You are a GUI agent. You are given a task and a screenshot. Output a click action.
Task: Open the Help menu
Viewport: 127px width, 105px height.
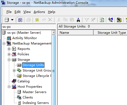click(x=52, y=12)
